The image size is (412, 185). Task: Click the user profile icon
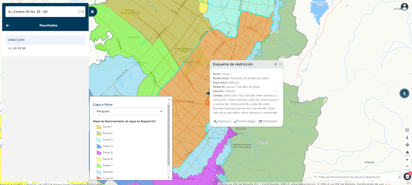(x=404, y=8)
